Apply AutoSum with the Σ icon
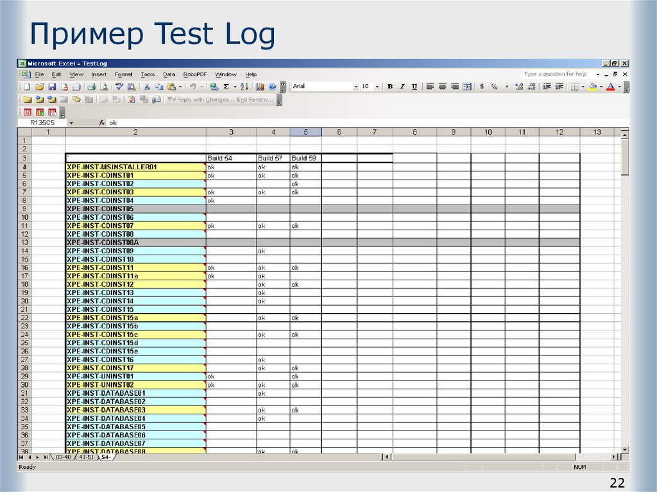Viewport: 657px width, 492px height. tap(226, 87)
